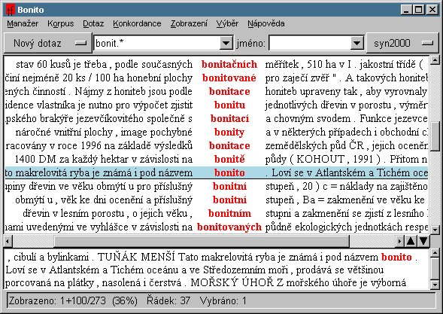Click context pane scrollbar up arrow
The height and width of the screenshot is (314, 443).
[435, 252]
